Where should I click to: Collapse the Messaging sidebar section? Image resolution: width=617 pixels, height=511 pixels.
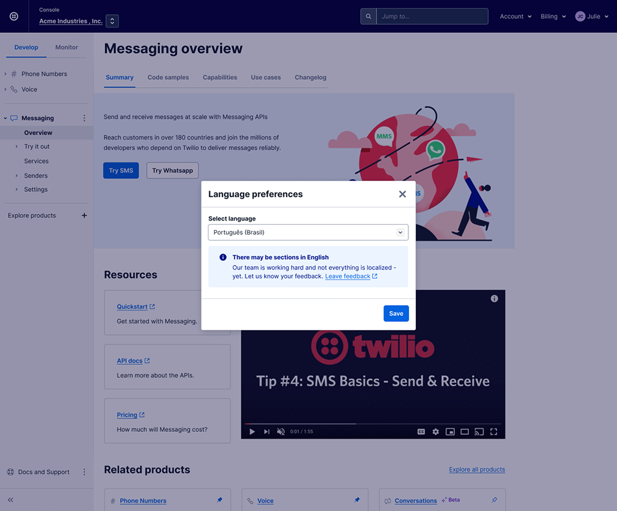5,118
